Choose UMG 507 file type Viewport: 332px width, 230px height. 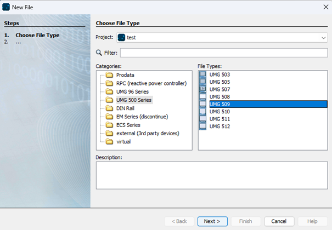click(x=220, y=89)
